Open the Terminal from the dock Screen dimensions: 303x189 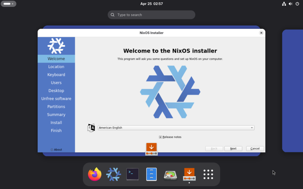click(x=133, y=174)
